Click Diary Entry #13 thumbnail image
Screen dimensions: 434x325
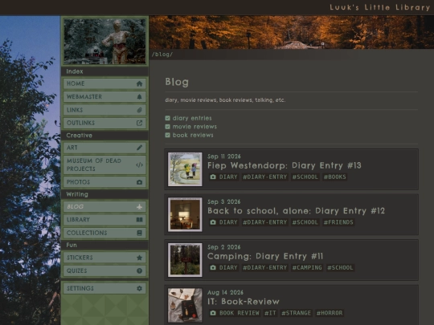pos(185,169)
